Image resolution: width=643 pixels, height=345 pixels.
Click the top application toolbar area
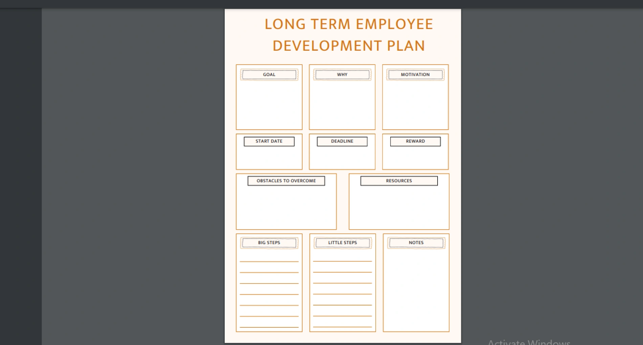[x=321, y=3]
